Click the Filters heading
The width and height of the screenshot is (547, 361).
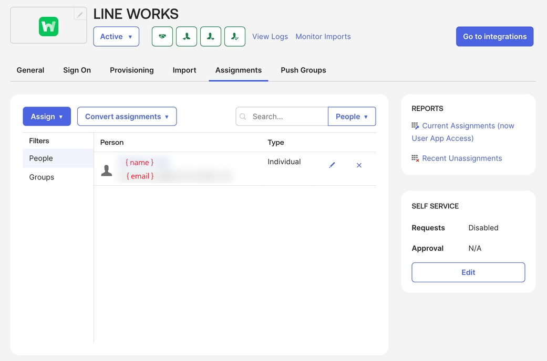pos(39,141)
